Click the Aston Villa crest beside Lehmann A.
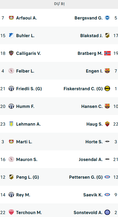Viewport: 118px width, 217px height. click(11, 124)
